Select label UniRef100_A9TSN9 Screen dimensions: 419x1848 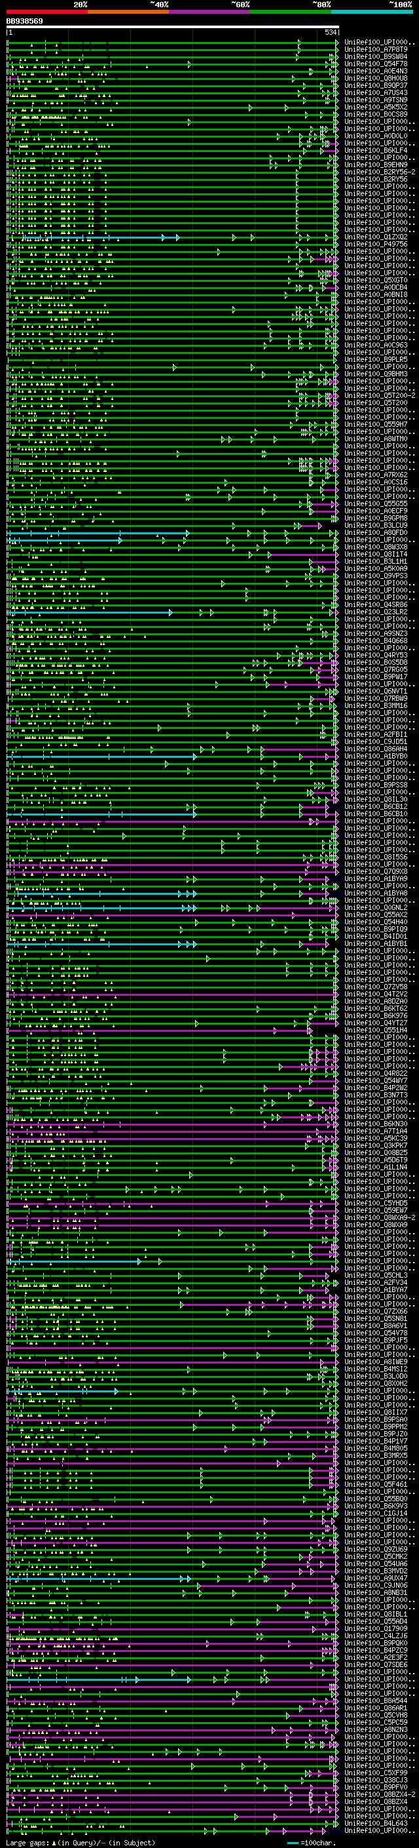tap(376, 100)
